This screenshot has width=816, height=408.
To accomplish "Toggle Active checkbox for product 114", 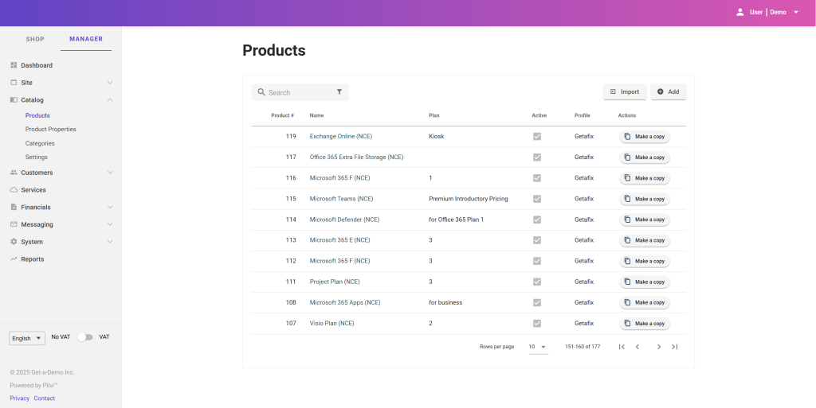I will (x=537, y=220).
